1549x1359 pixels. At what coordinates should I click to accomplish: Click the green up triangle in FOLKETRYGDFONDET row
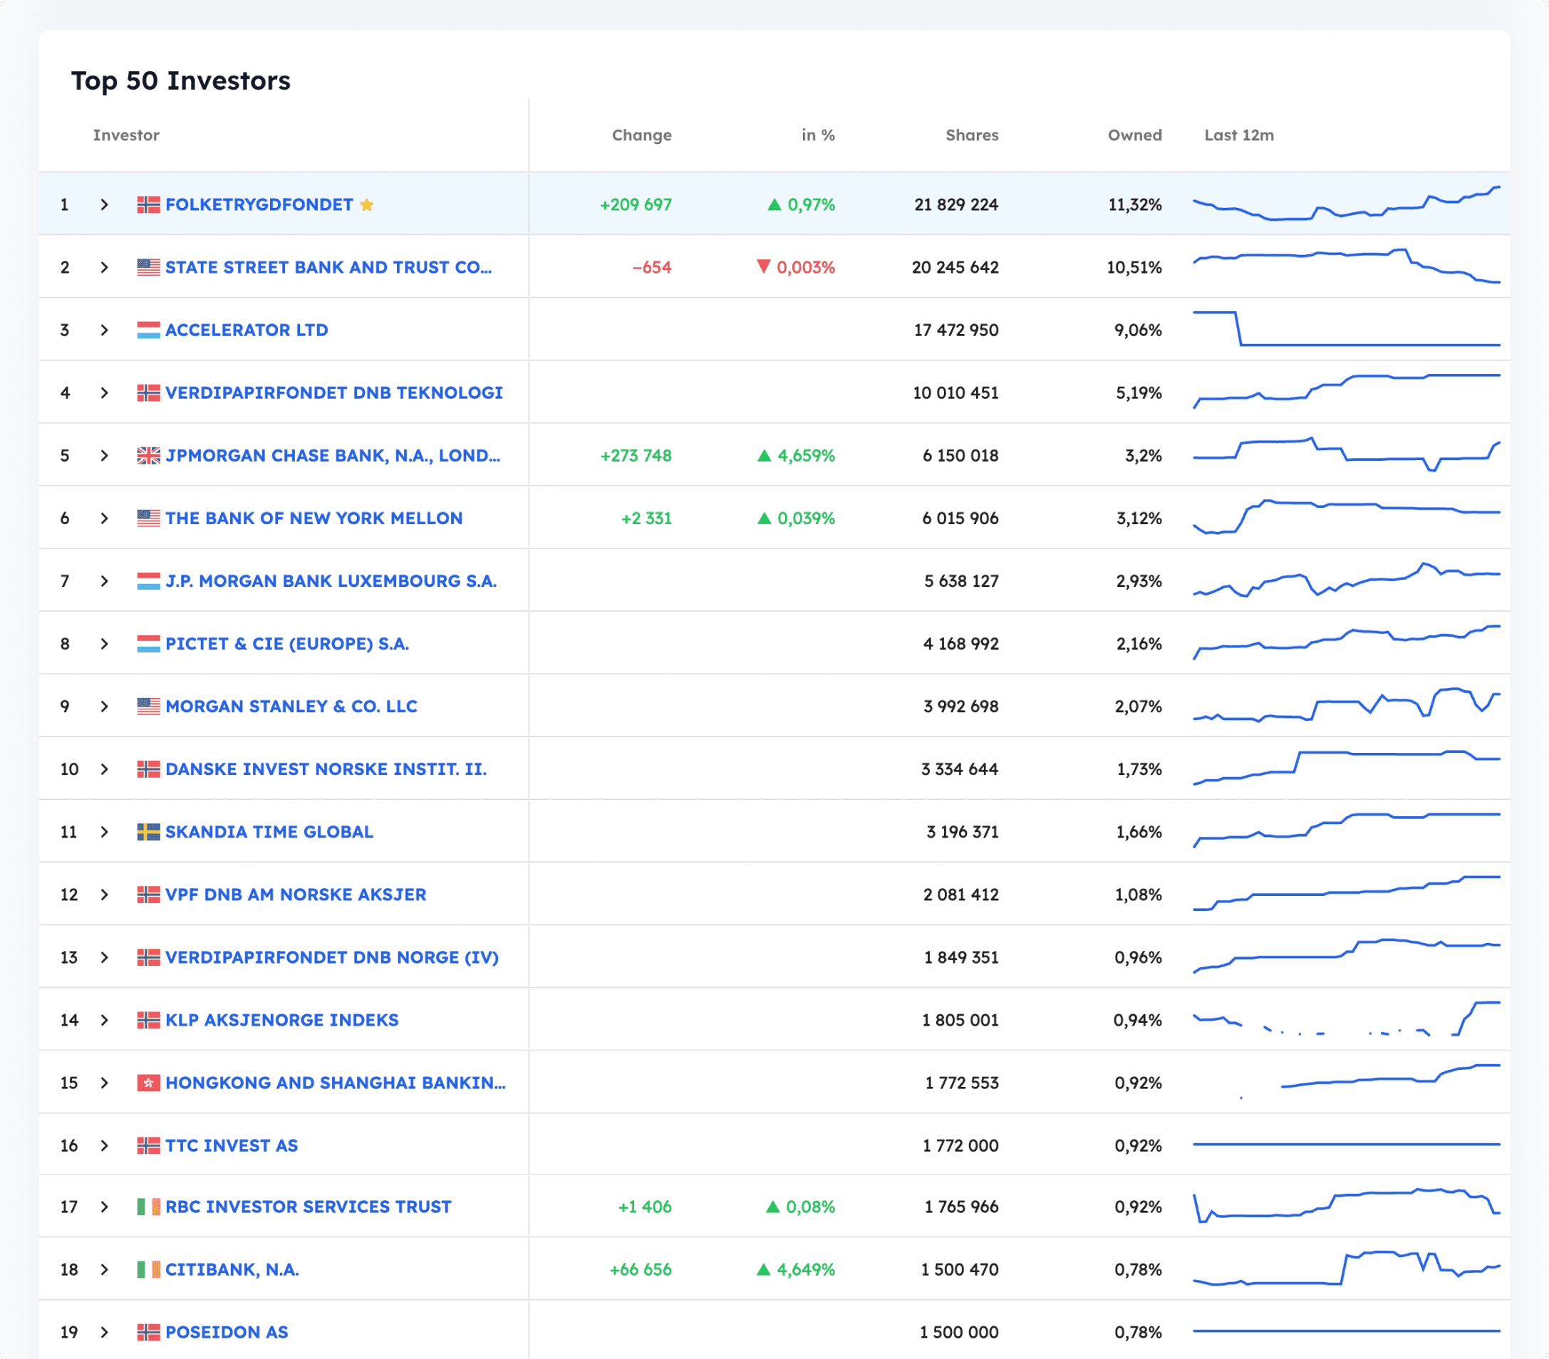(x=774, y=204)
